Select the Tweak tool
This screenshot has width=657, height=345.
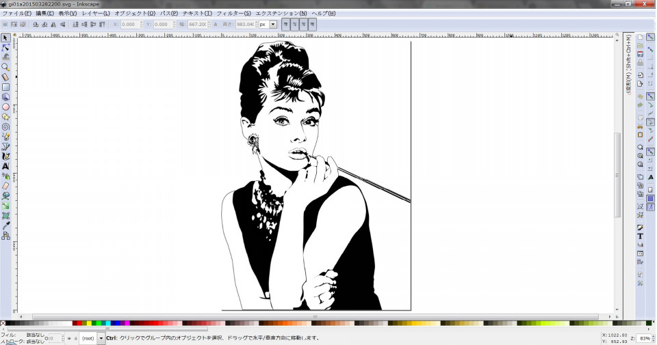pos(5,57)
